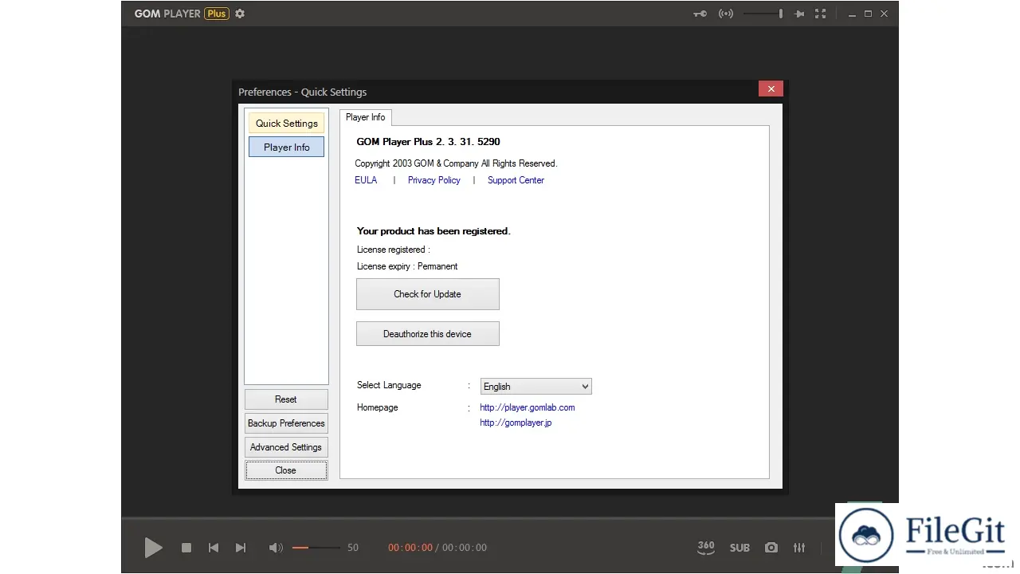This screenshot has height=574, width=1020.
Task: Click the volume slider bar
Action: 316,548
